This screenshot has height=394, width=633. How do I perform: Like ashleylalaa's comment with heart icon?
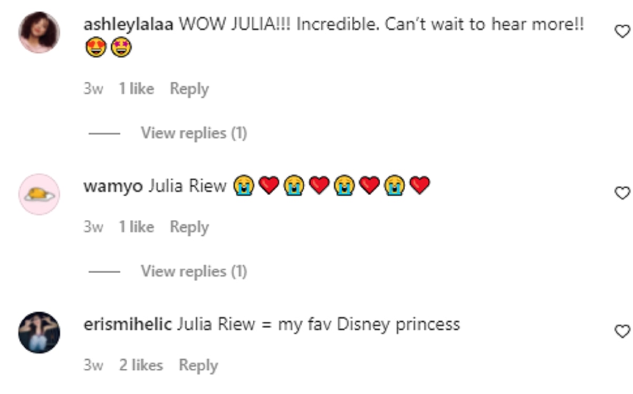[x=623, y=32]
